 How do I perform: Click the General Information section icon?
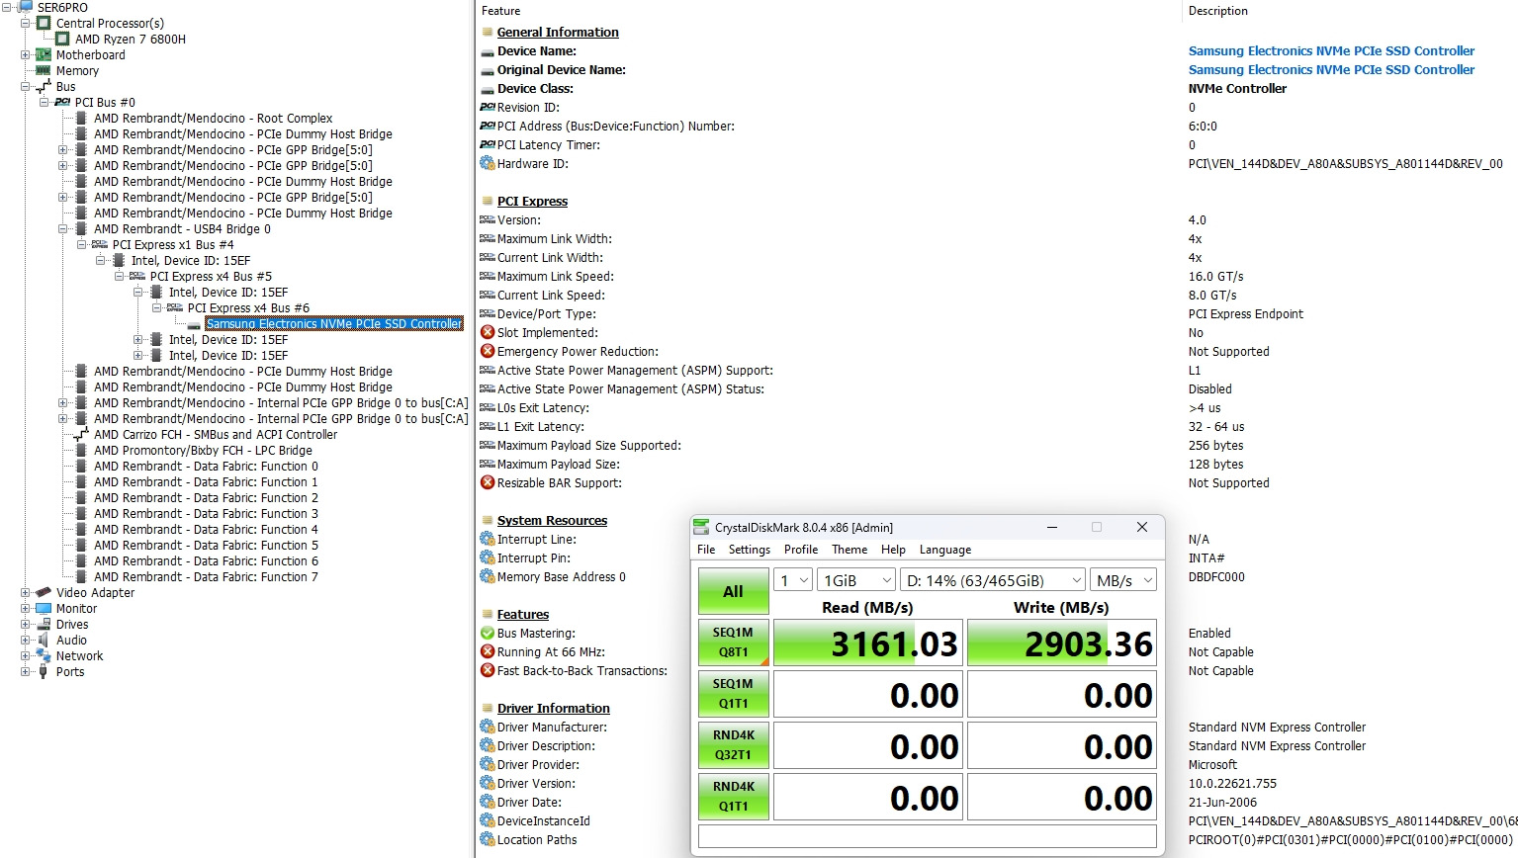pos(488,32)
